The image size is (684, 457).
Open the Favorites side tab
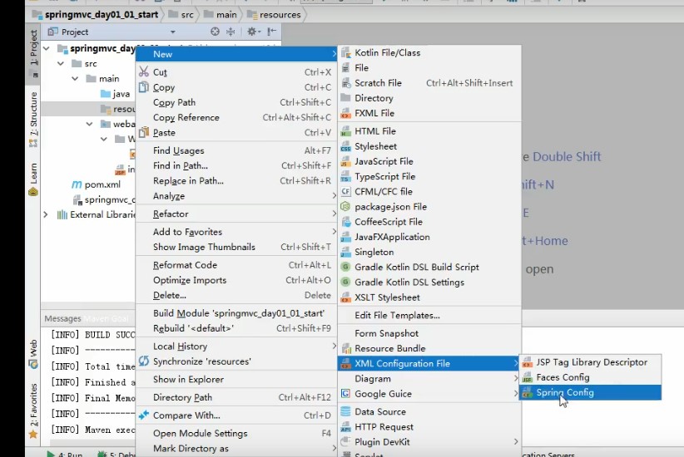click(x=33, y=410)
